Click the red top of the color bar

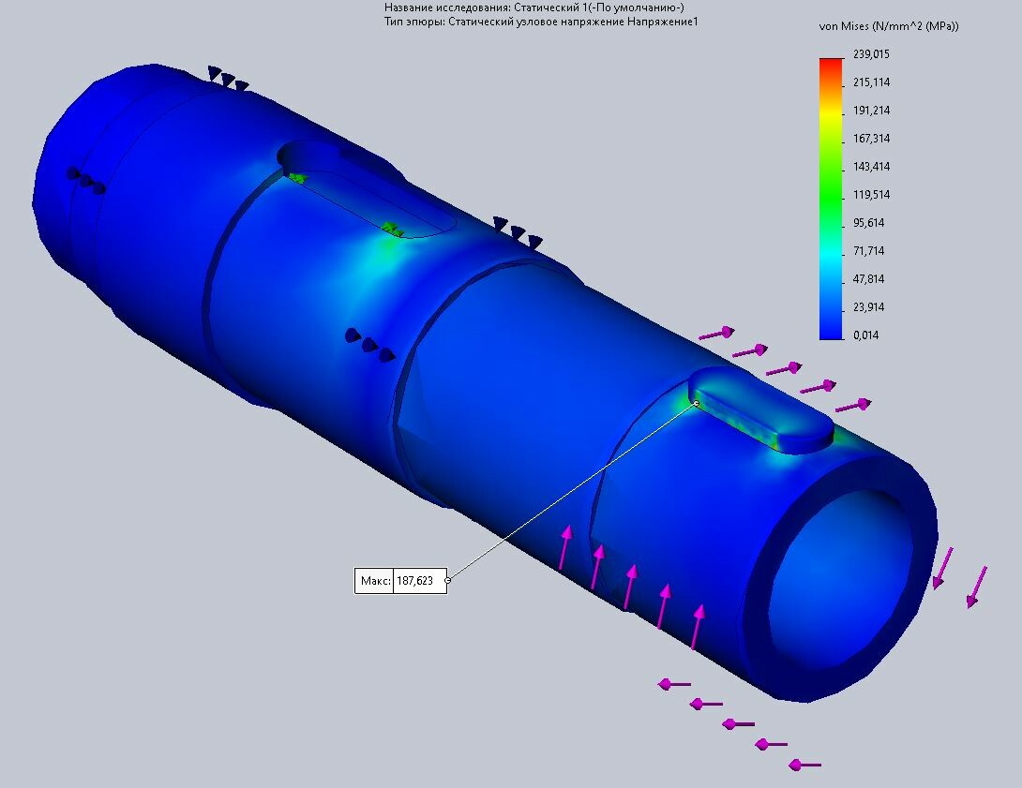[x=830, y=64]
